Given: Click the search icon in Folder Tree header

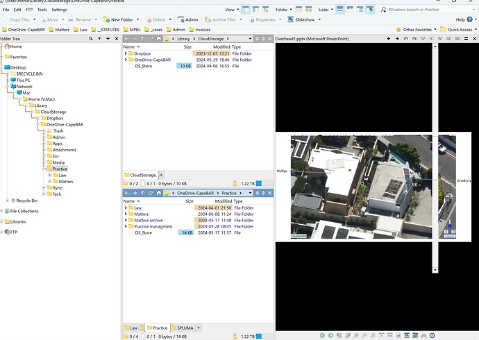Looking at the screenshot, I should pyautogui.click(x=91, y=39).
